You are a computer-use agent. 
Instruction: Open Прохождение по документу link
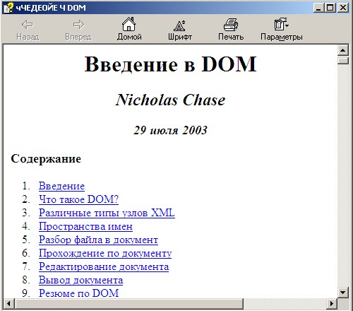(105, 253)
